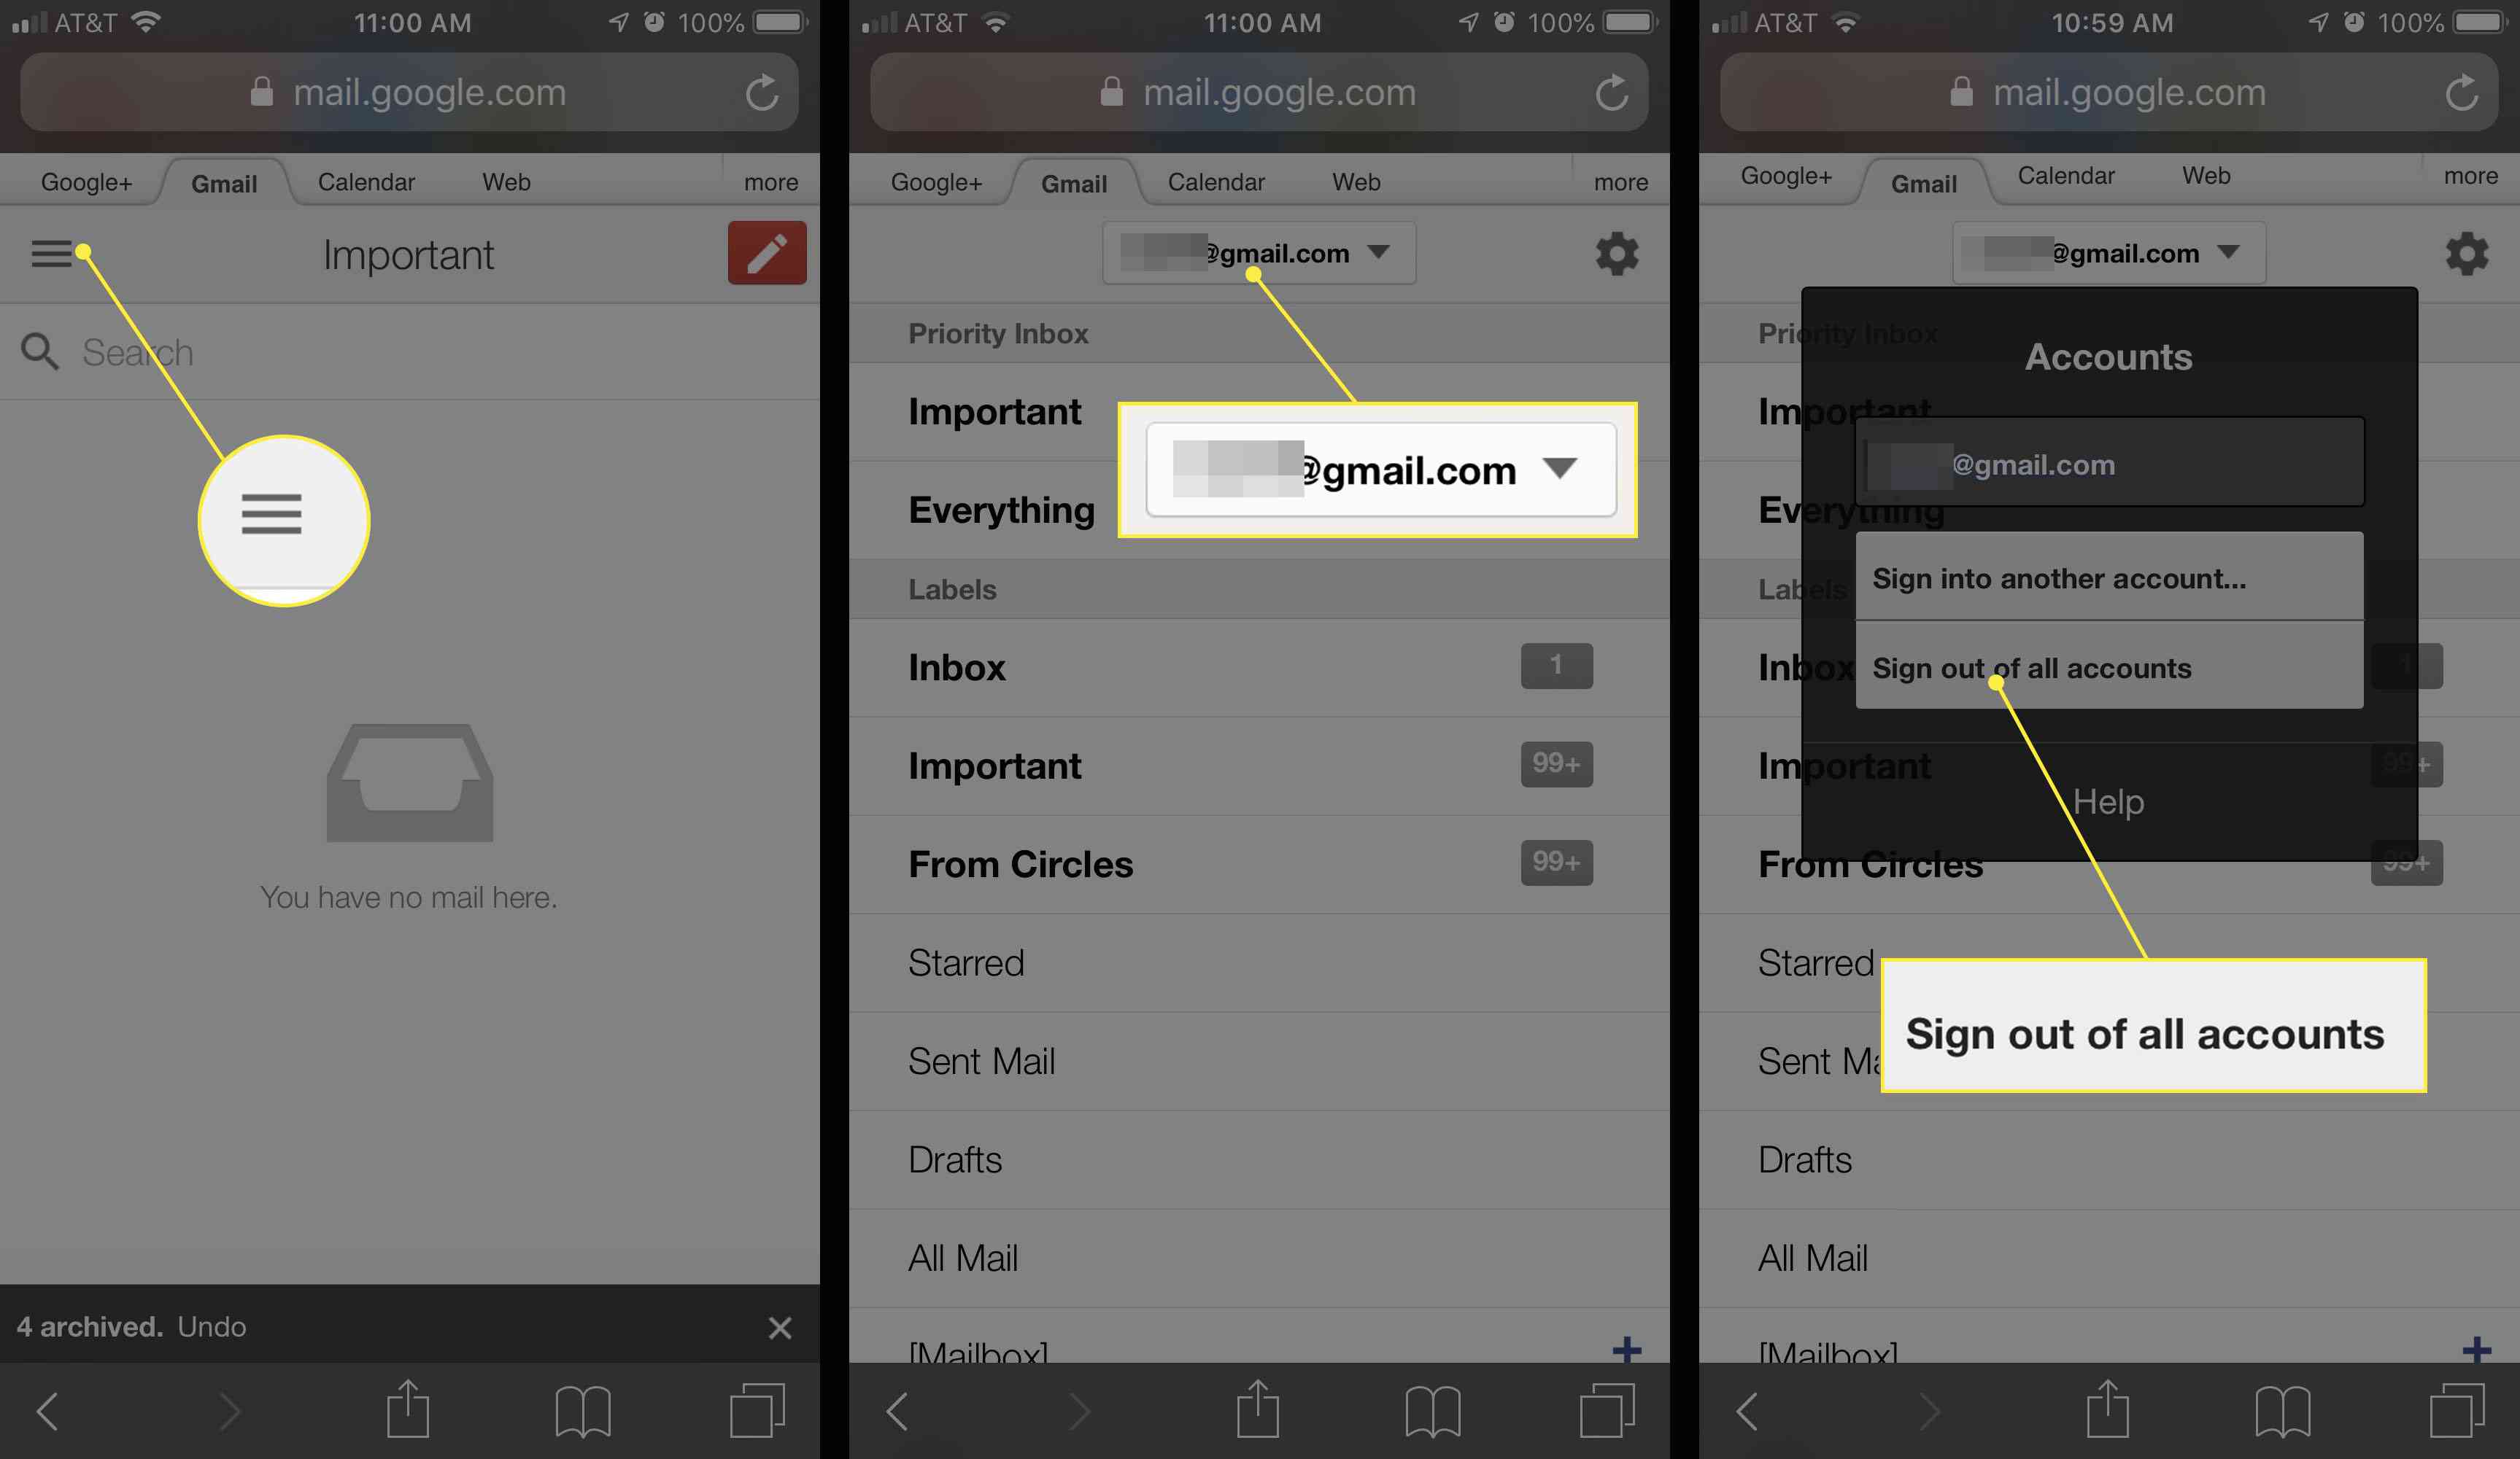The image size is (2520, 1459).
Task: Click the Gmail settings gear icon
Action: [1615, 254]
